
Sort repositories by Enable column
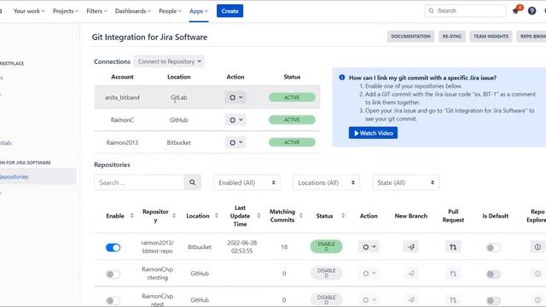pos(131,216)
